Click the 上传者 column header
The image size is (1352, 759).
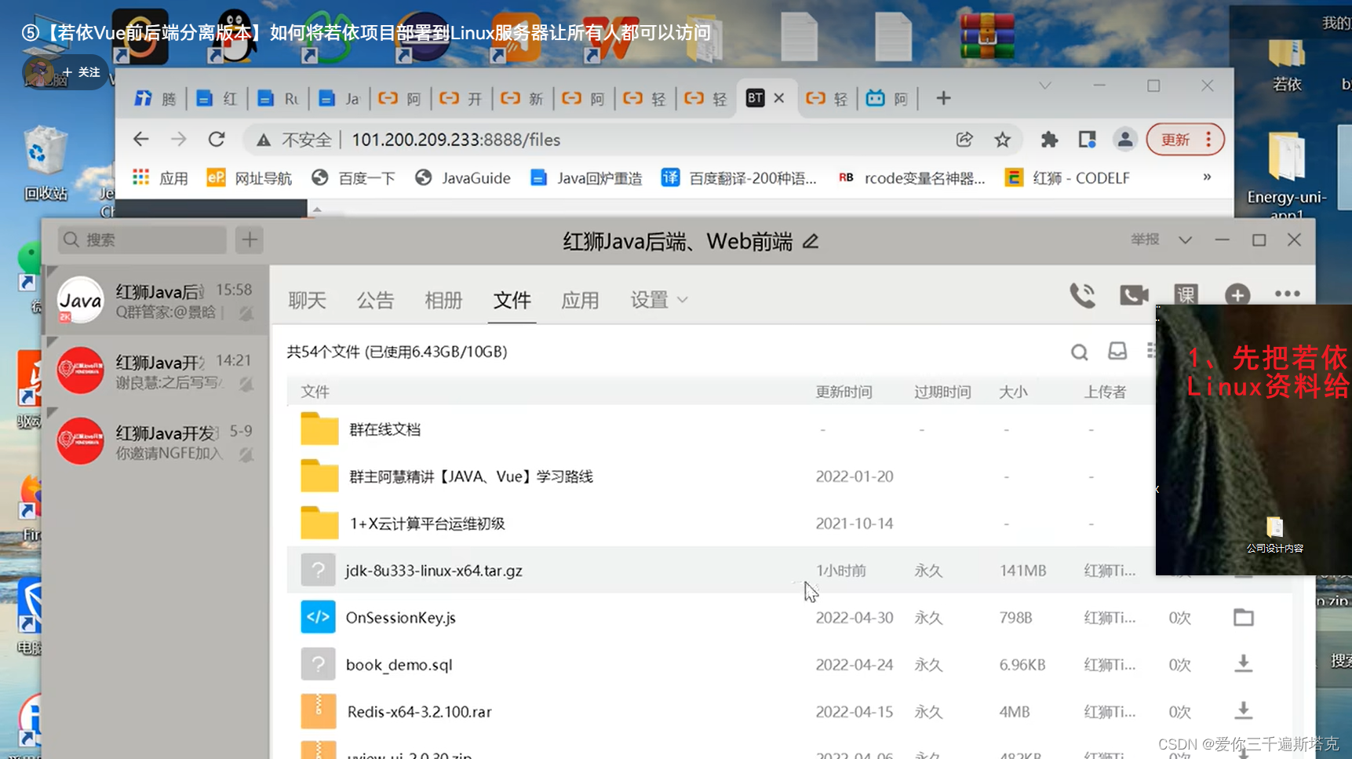click(1105, 392)
